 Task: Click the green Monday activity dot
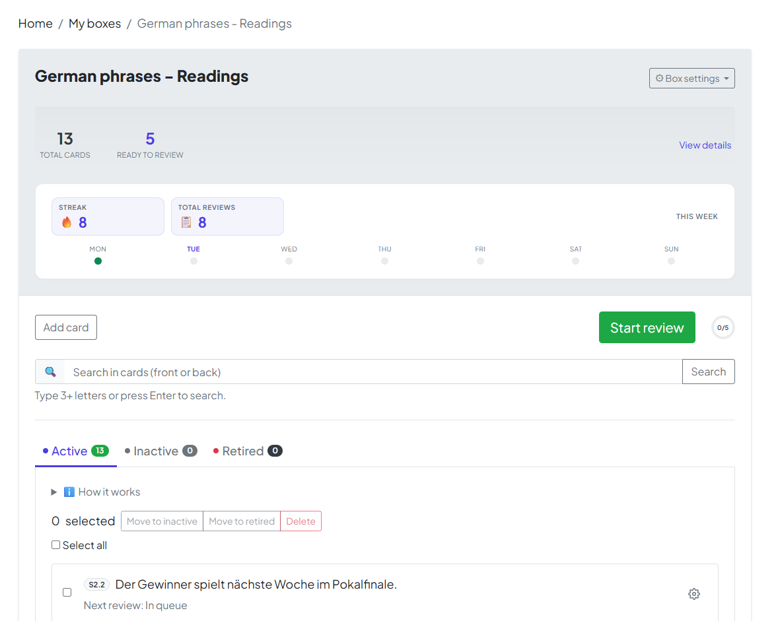[98, 261]
